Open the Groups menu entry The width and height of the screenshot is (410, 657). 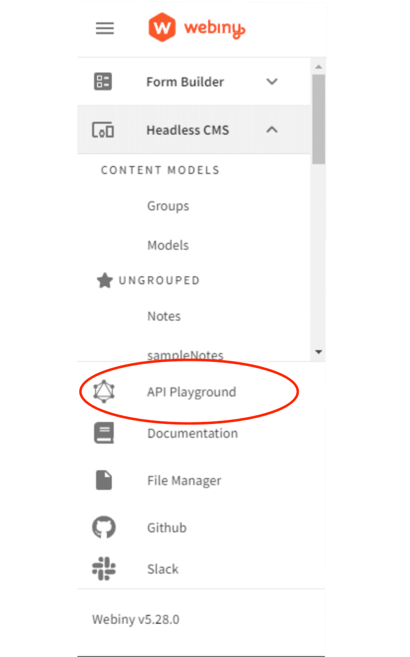[168, 206]
